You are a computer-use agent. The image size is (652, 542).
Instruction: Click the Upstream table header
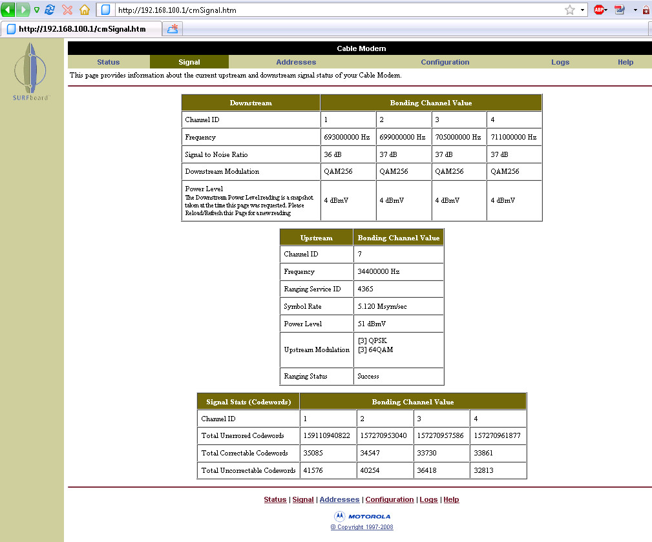(x=317, y=238)
